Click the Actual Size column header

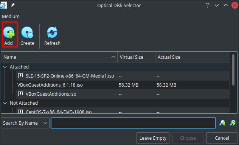point(192,57)
